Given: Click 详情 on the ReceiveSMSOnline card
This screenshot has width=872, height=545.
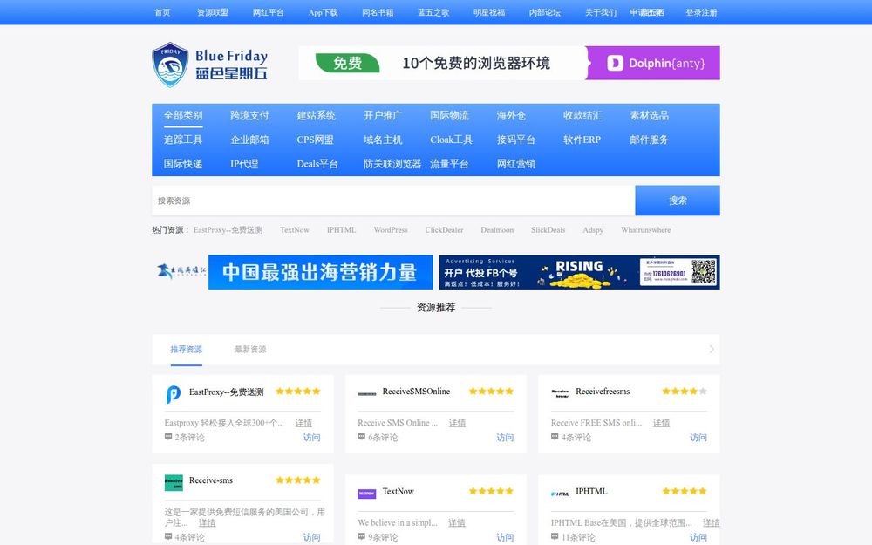Looking at the screenshot, I should [457, 423].
